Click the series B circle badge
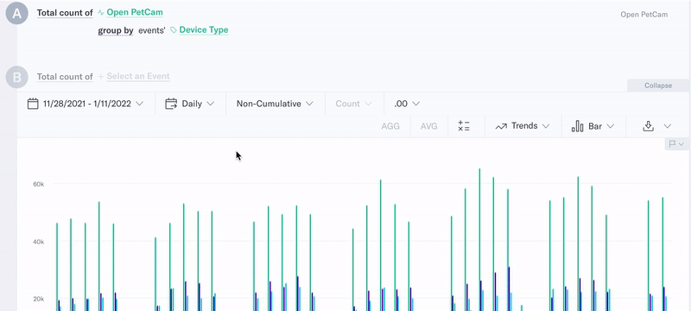This screenshot has height=311, width=691. tap(16, 77)
